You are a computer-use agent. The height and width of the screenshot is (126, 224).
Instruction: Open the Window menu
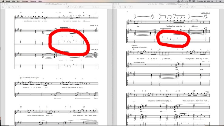coord(33,1)
